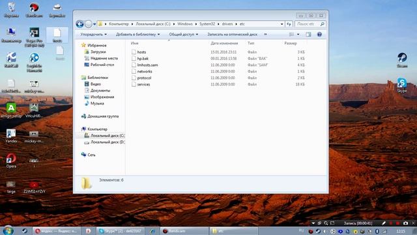Toggle the preview pane button
417x235 pixels.
(308, 35)
